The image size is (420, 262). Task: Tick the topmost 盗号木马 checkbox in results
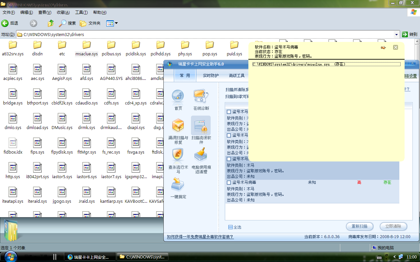tap(229, 112)
